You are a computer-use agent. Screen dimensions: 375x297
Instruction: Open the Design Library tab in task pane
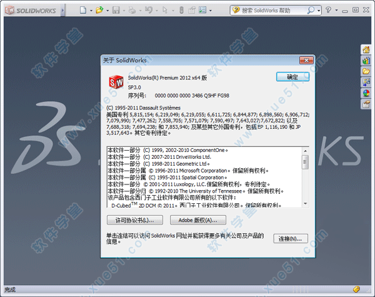366,61
